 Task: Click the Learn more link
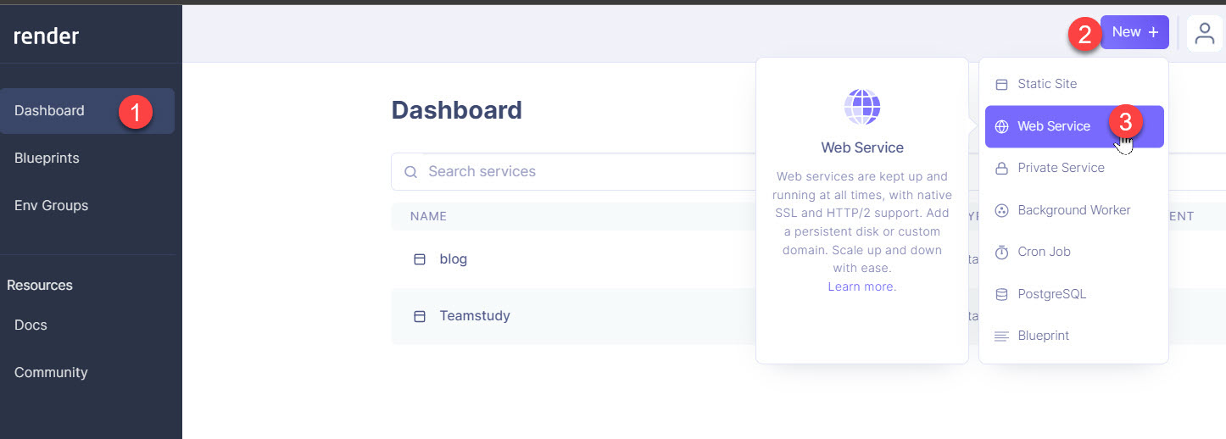[x=861, y=286]
